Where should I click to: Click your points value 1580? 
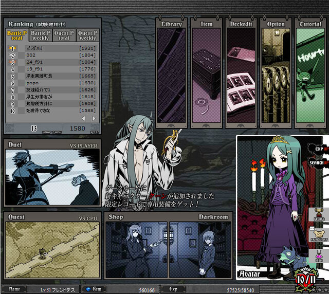78,128
